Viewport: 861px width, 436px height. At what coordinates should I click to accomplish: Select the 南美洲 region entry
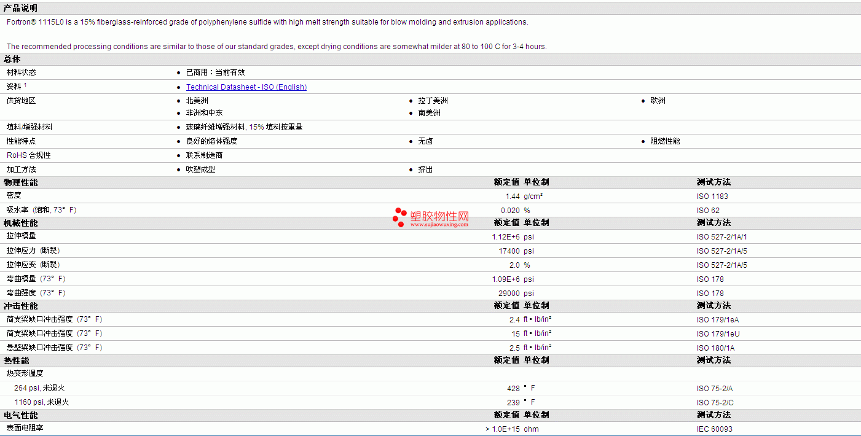tap(430, 113)
